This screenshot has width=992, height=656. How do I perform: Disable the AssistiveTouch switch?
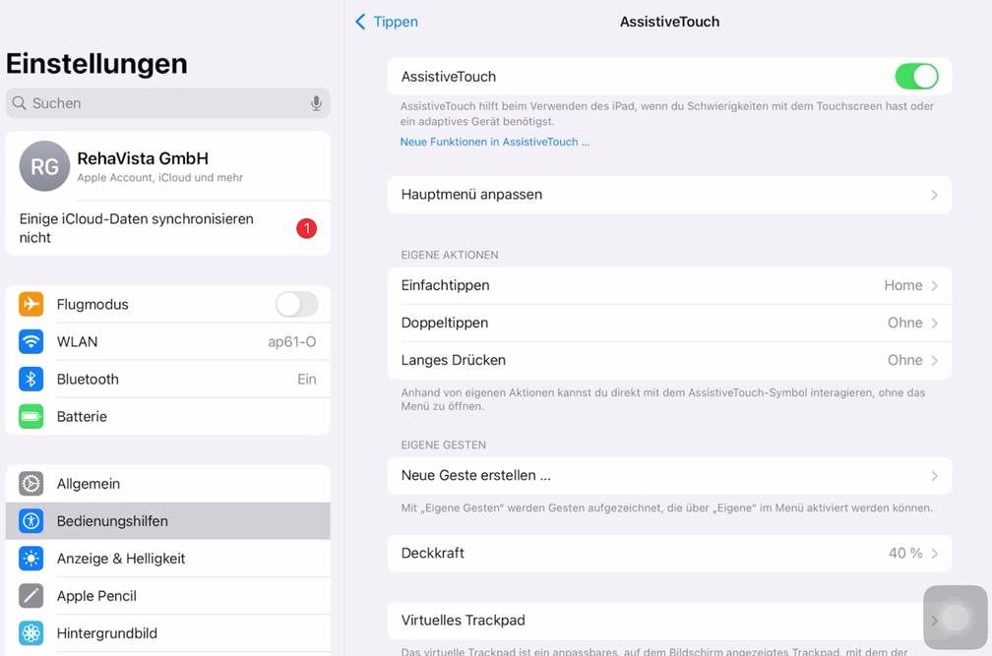tap(915, 77)
